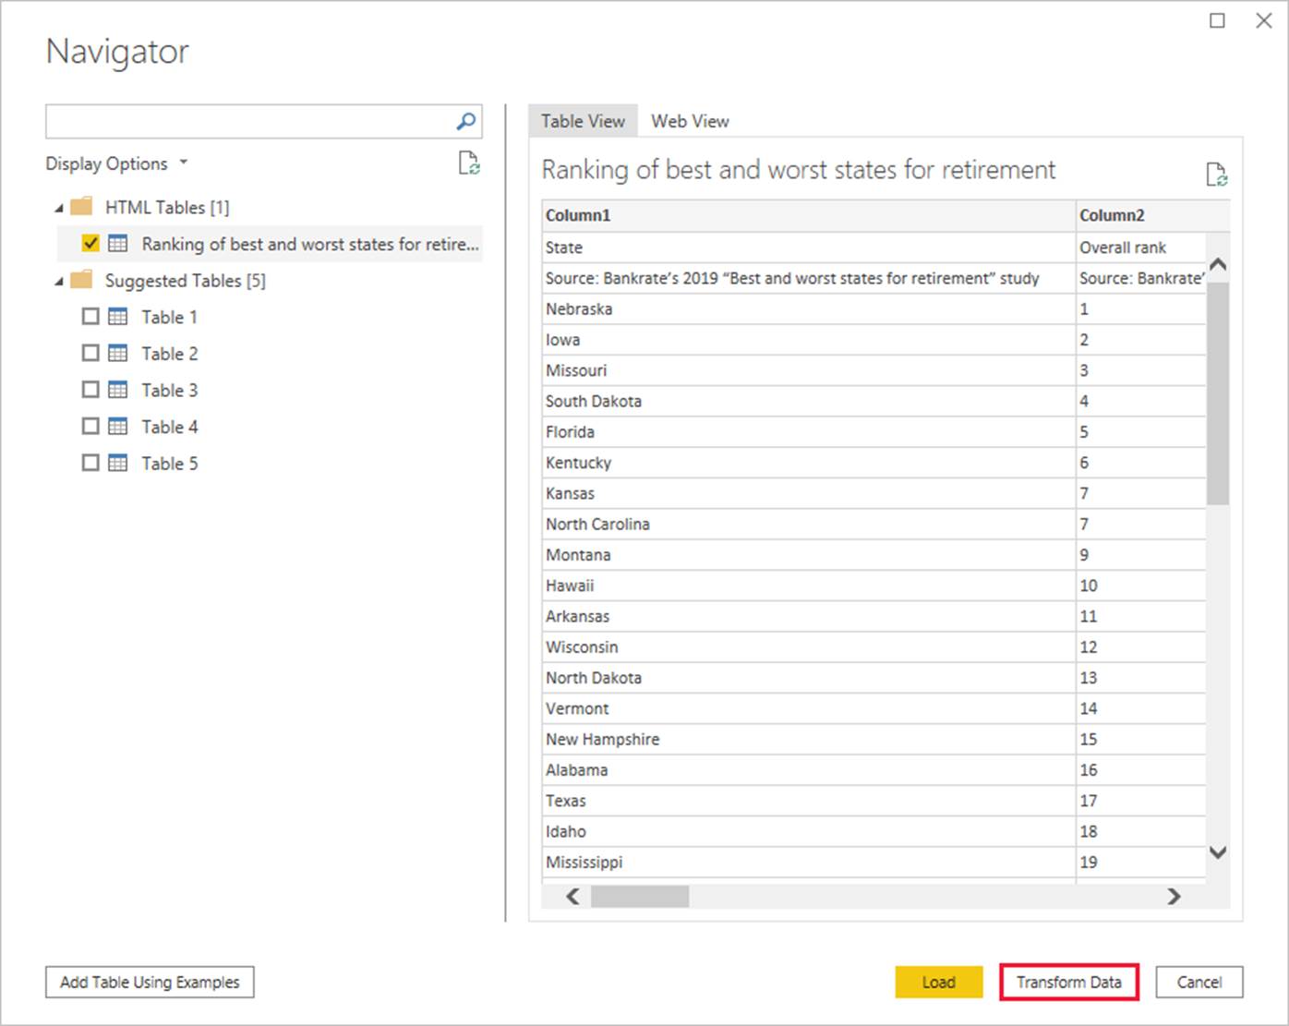This screenshot has width=1289, height=1026.
Task: Open the Display Options dropdown
Action: pyautogui.click(x=116, y=163)
